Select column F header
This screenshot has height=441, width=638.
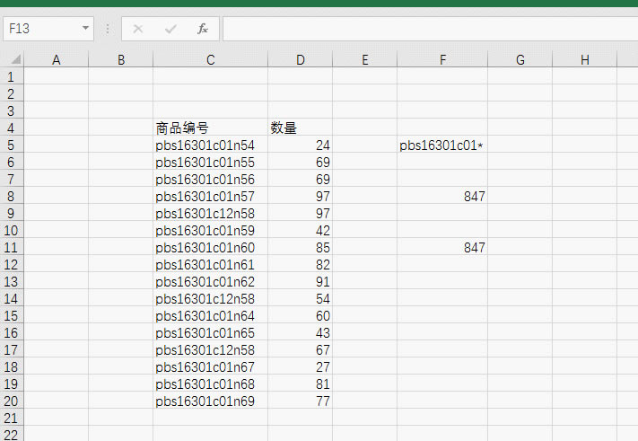point(442,60)
